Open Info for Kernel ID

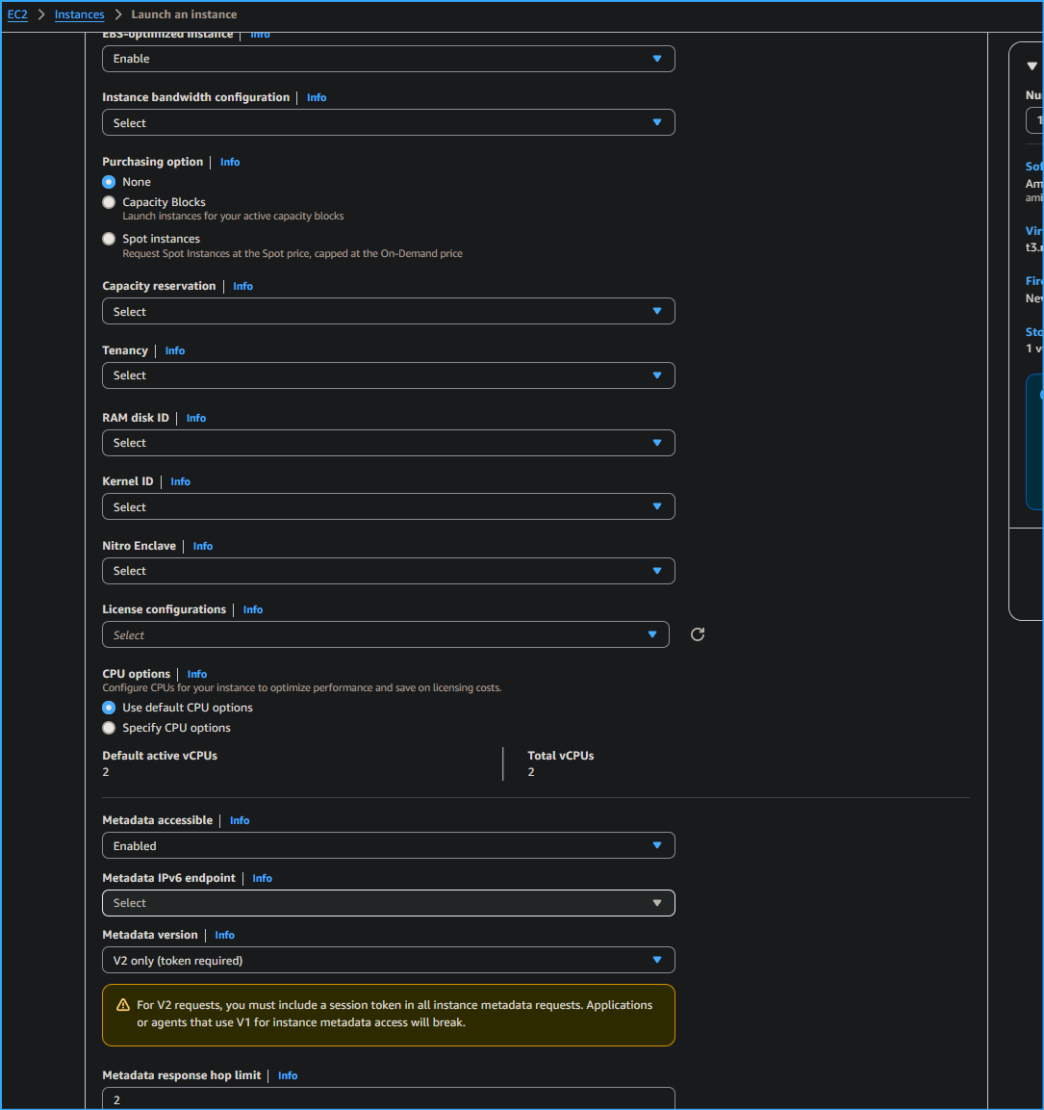pos(180,481)
